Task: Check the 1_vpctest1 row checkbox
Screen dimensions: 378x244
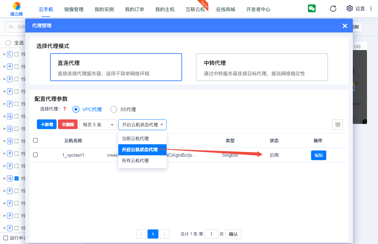Action: pos(35,155)
